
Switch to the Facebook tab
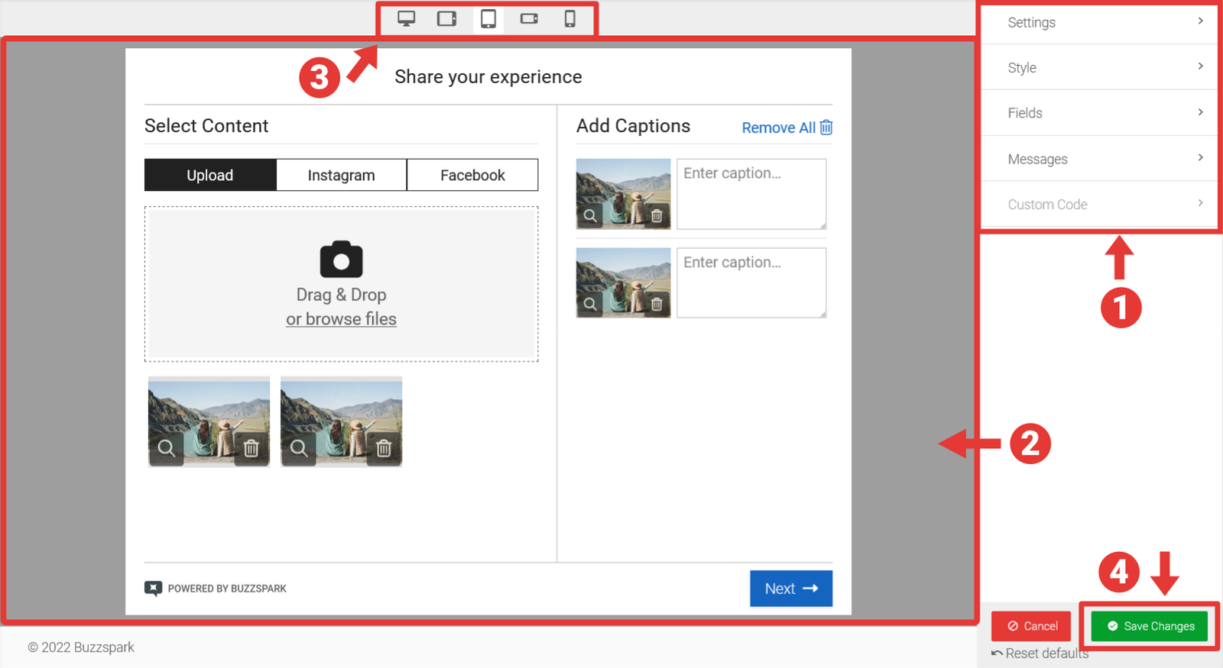tap(472, 176)
